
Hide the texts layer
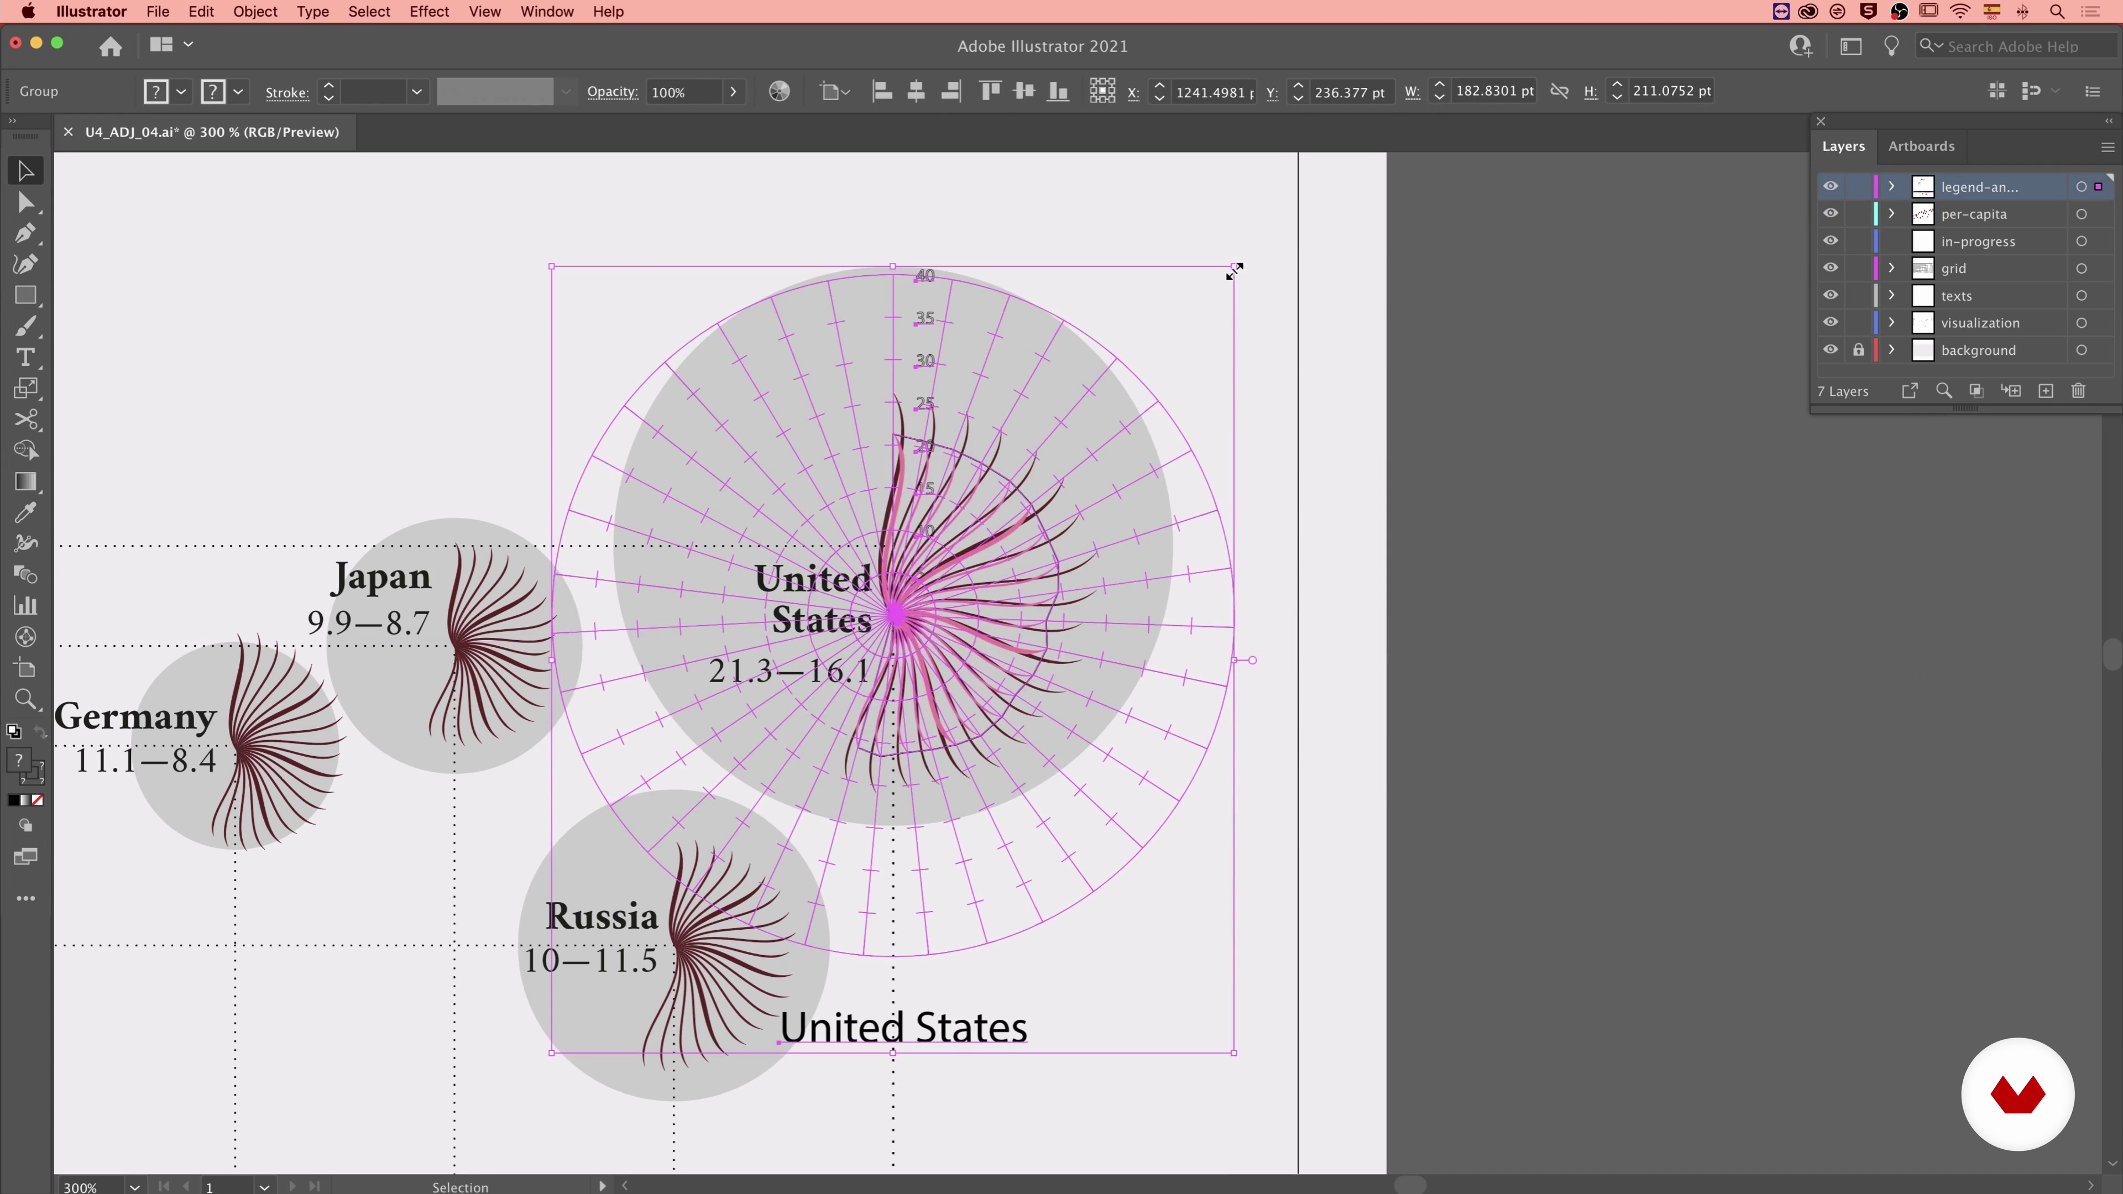(1831, 295)
